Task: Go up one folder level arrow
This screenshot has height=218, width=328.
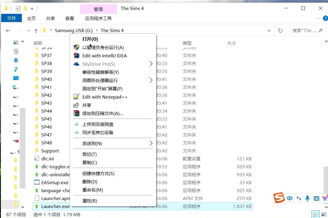Action: pyautogui.click(x=36, y=31)
